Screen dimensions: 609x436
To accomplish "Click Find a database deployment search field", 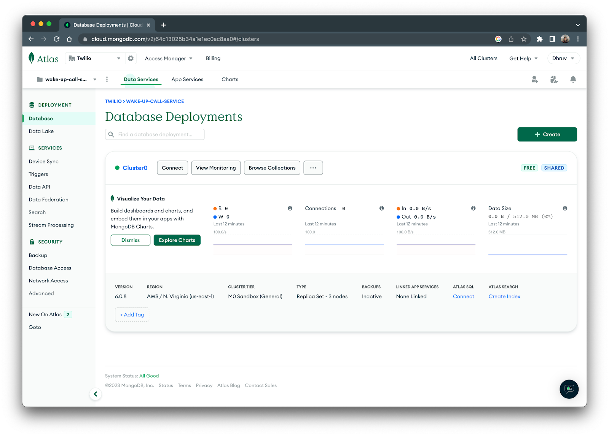I will tap(155, 134).
